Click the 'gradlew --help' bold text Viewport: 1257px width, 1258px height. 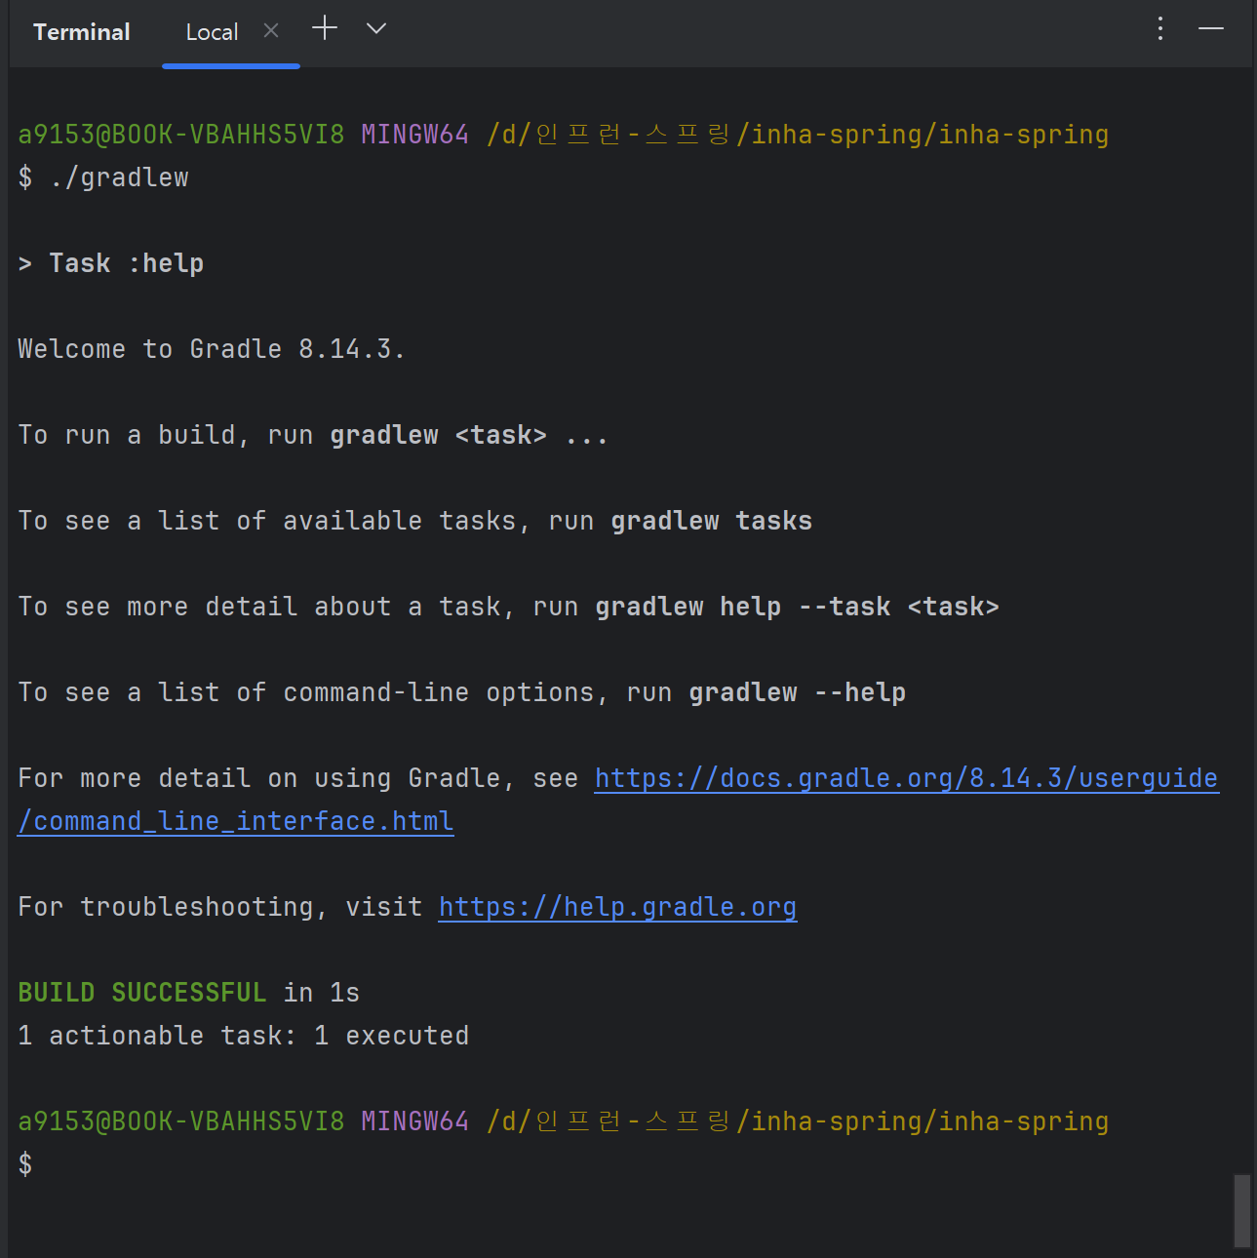coord(798,692)
